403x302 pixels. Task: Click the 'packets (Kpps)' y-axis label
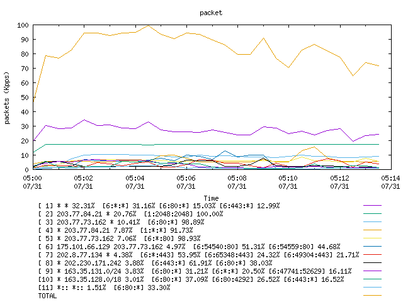[x=7, y=98]
